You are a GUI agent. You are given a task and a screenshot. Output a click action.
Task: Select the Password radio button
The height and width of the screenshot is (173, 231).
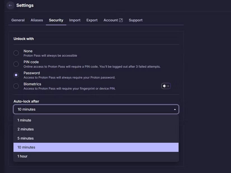click(16, 75)
